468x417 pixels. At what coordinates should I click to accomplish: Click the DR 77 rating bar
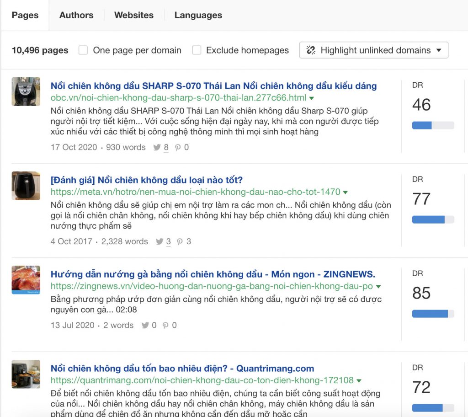point(433,219)
